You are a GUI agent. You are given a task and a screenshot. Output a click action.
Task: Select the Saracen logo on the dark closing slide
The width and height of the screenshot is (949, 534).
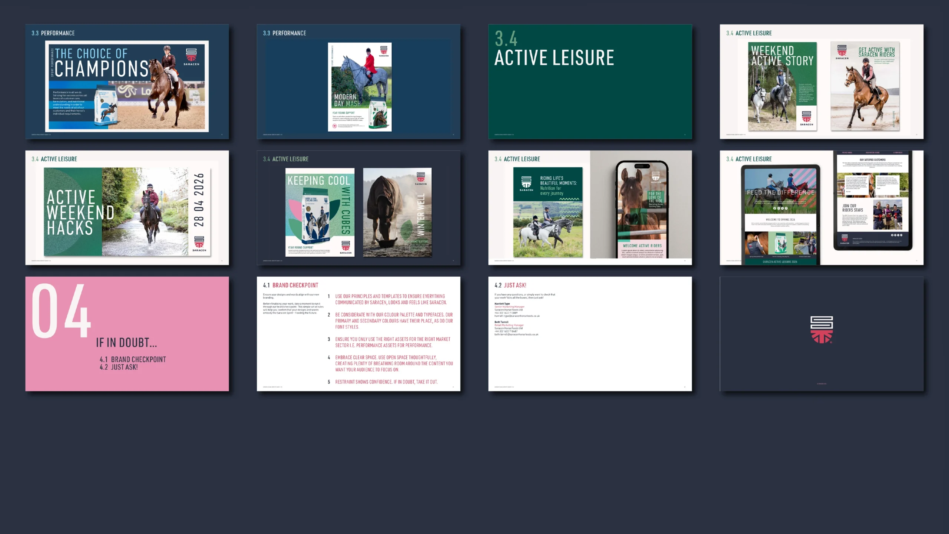[821, 330]
